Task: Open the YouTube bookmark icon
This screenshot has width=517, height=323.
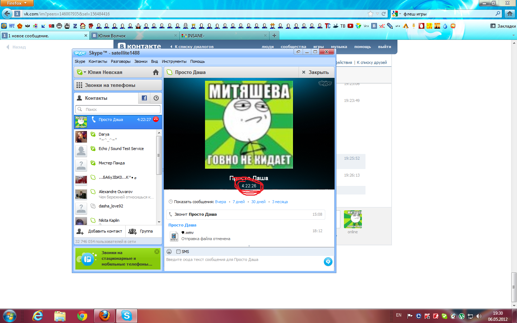Action: point(350,26)
